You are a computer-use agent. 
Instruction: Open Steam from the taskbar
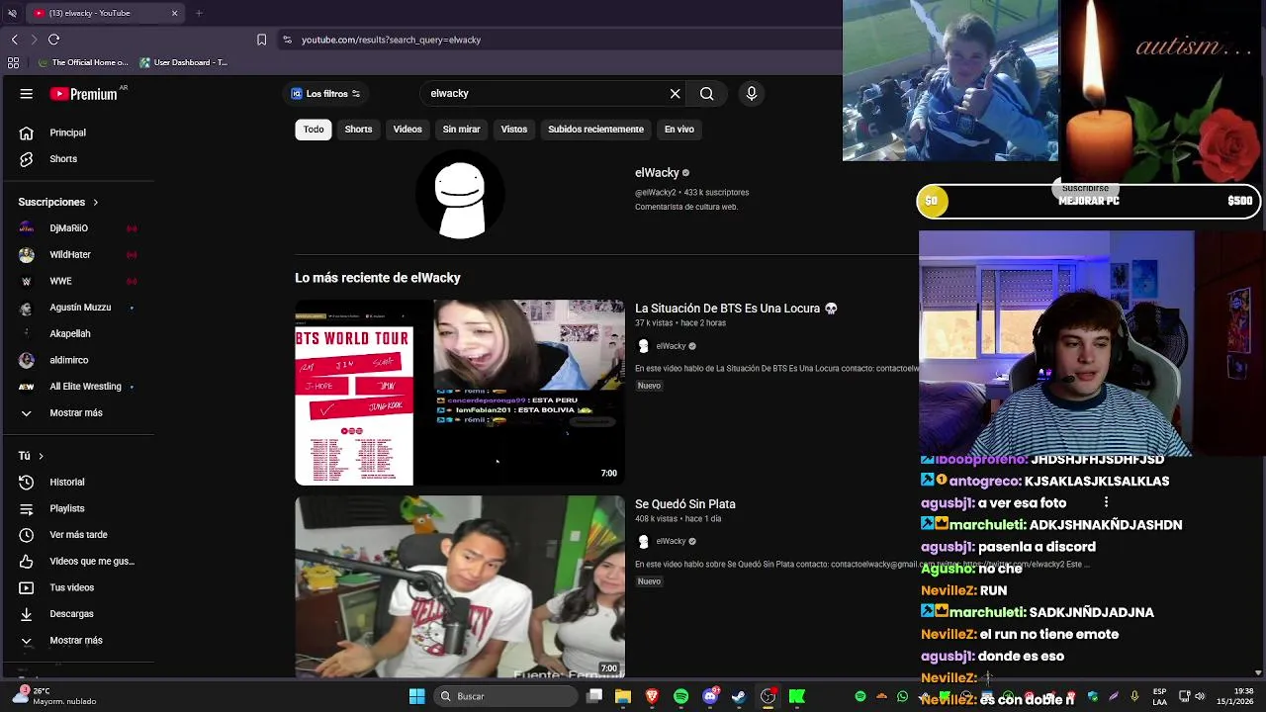pos(739,696)
